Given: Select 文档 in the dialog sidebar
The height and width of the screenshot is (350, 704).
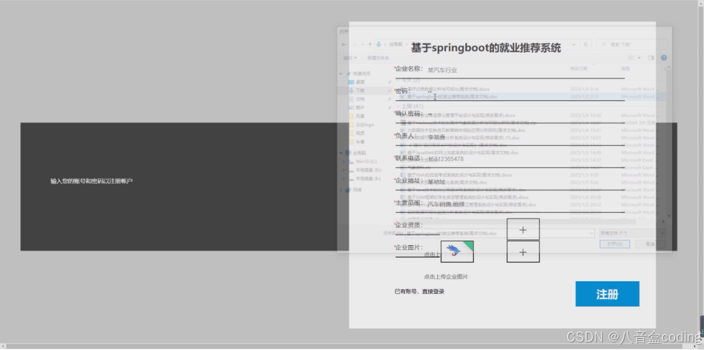Looking at the screenshot, I should 360,99.
